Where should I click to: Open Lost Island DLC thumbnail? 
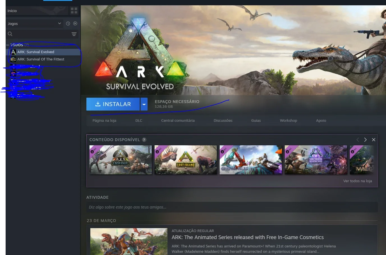pyautogui.click(x=186, y=160)
